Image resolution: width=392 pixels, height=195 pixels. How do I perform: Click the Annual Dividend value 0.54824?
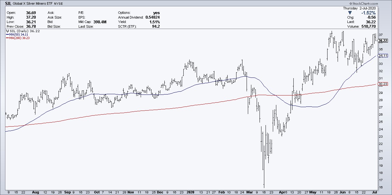coord(152,18)
